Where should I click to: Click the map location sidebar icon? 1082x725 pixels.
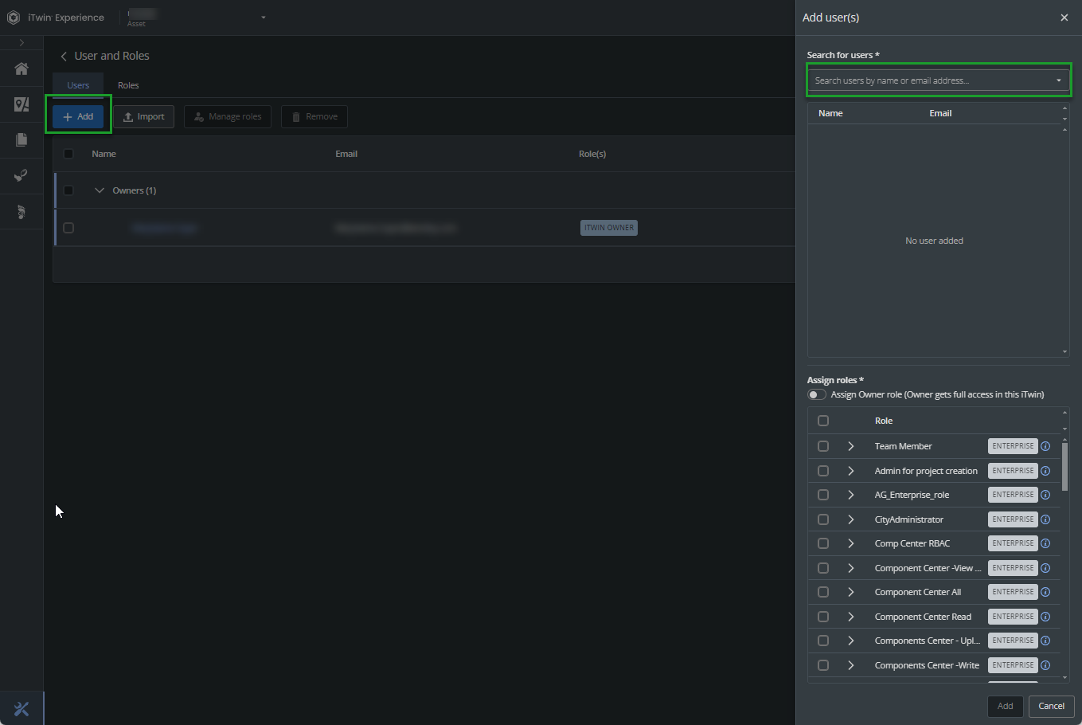(x=21, y=104)
